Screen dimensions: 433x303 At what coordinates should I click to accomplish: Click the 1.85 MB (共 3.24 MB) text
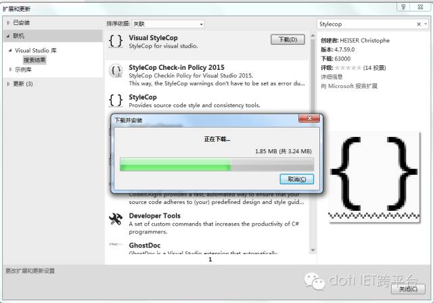283,151
